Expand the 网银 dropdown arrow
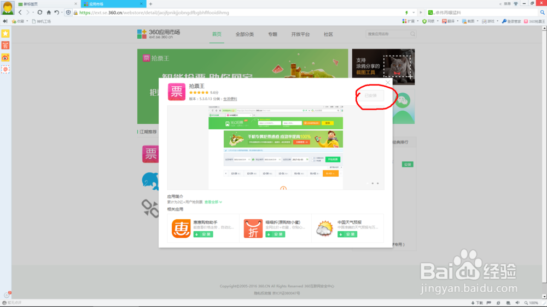547x307 pixels. coord(438,21)
